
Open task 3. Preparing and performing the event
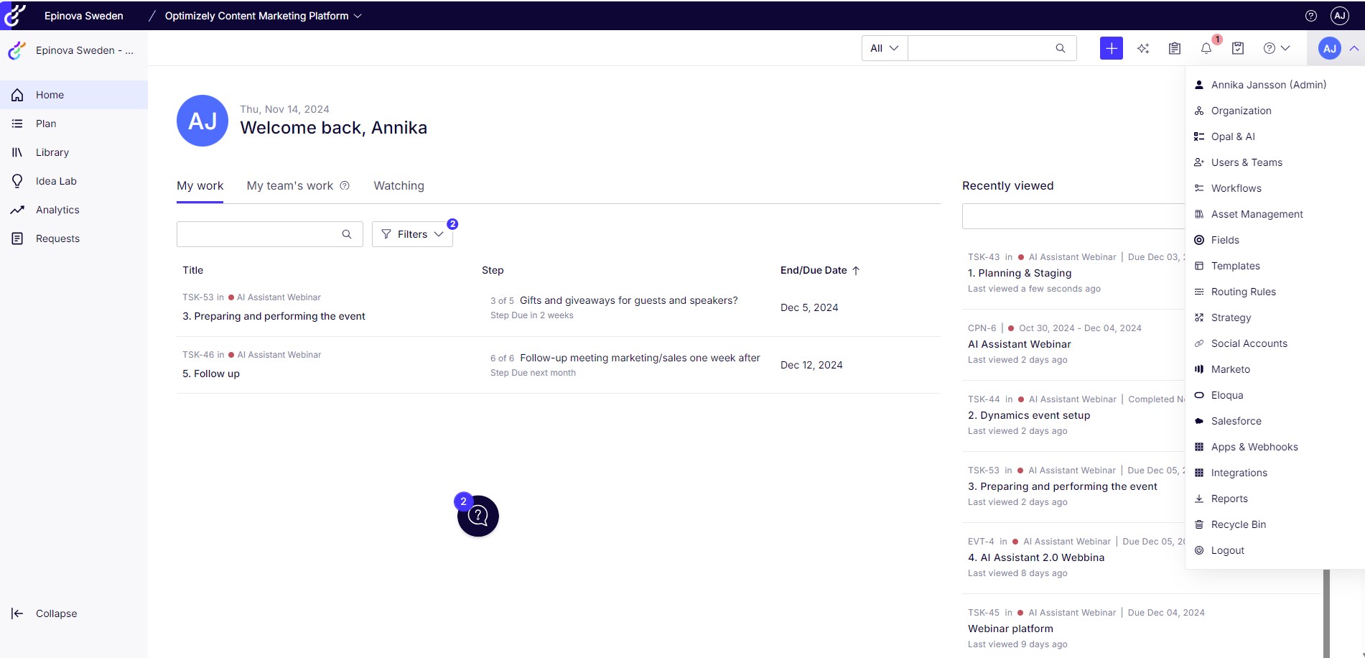(x=274, y=316)
